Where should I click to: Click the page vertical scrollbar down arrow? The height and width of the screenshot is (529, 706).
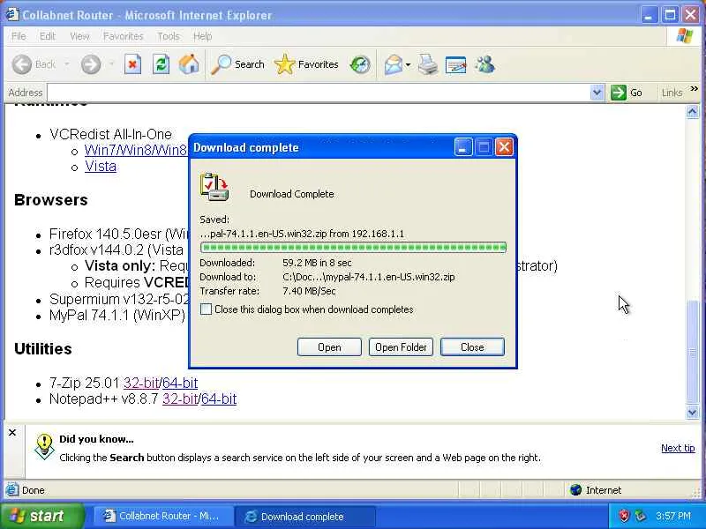pyautogui.click(x=692, y=412)
